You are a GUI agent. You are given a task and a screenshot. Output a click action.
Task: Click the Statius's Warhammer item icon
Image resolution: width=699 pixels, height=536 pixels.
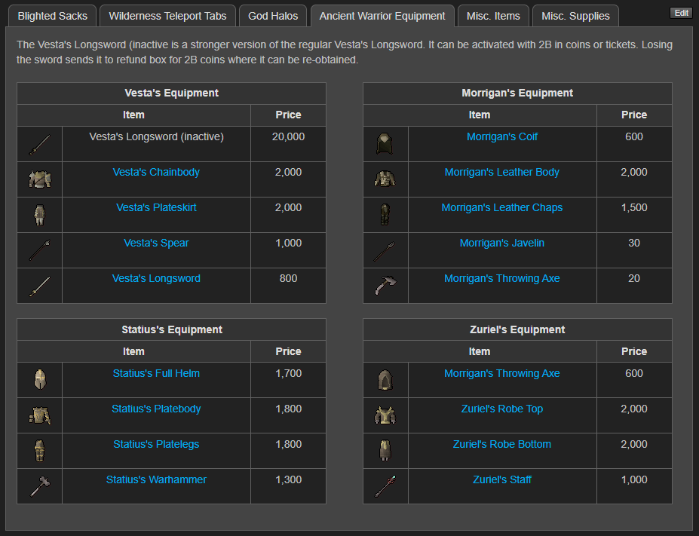coord(39,486)
